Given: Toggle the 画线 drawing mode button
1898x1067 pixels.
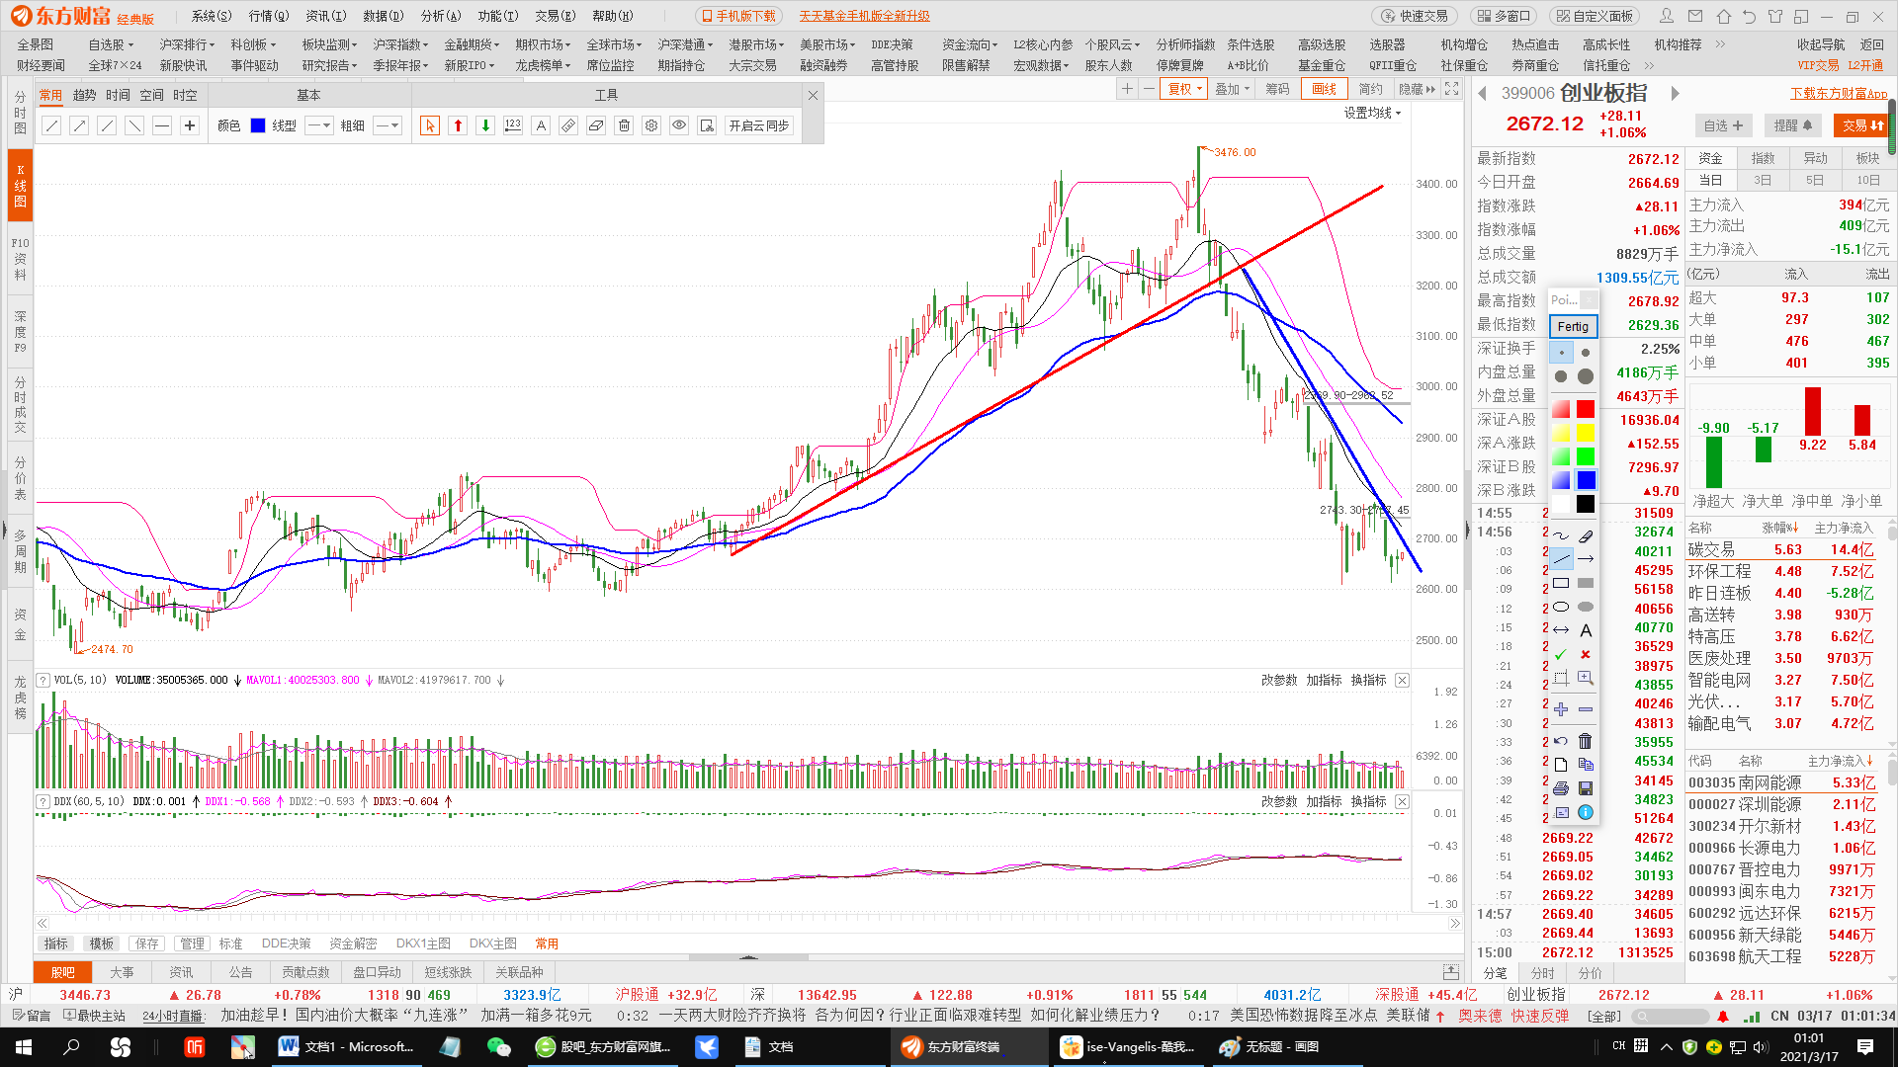Looking at the screenshot, I should tap(1324, 89).
